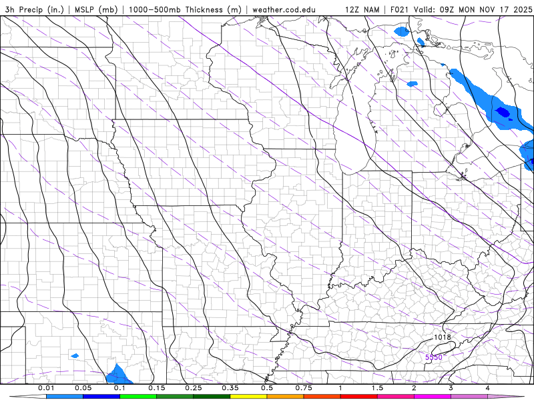The image size is (534, 400).
Task: Click the 1018 isobar contour label
Action: 443,337
